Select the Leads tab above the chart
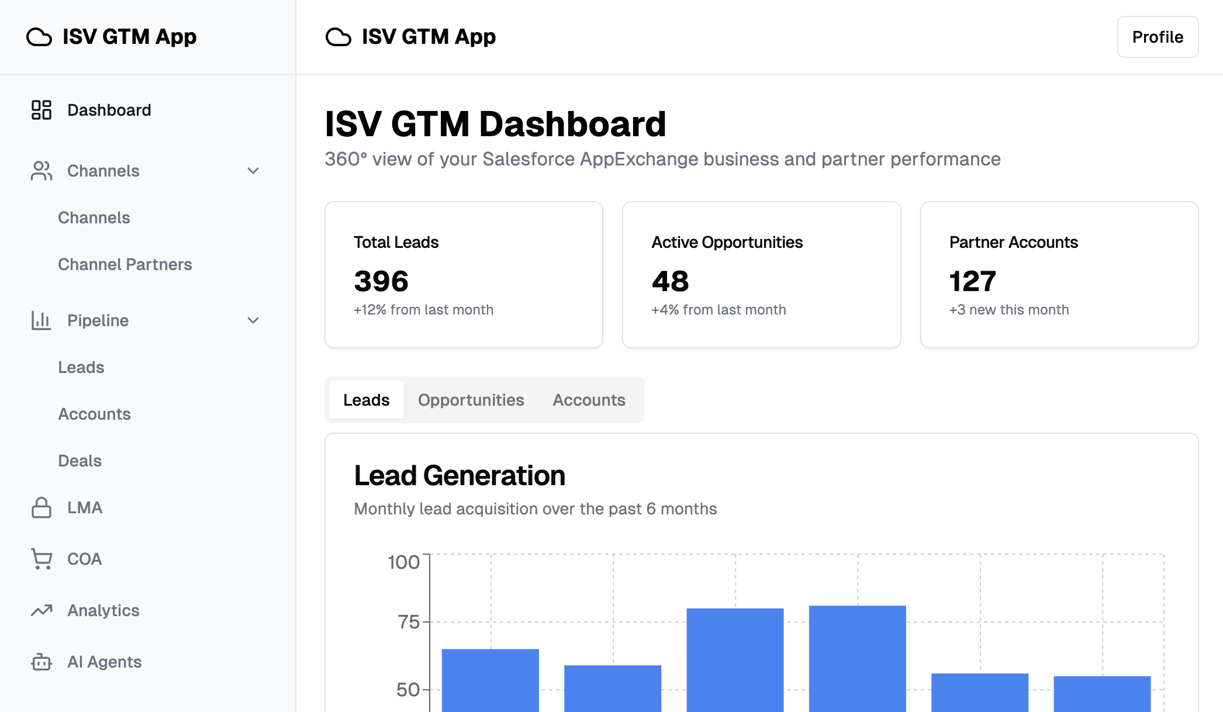The height and width of the screenshot is (712, 1223). tap(367, 400)
